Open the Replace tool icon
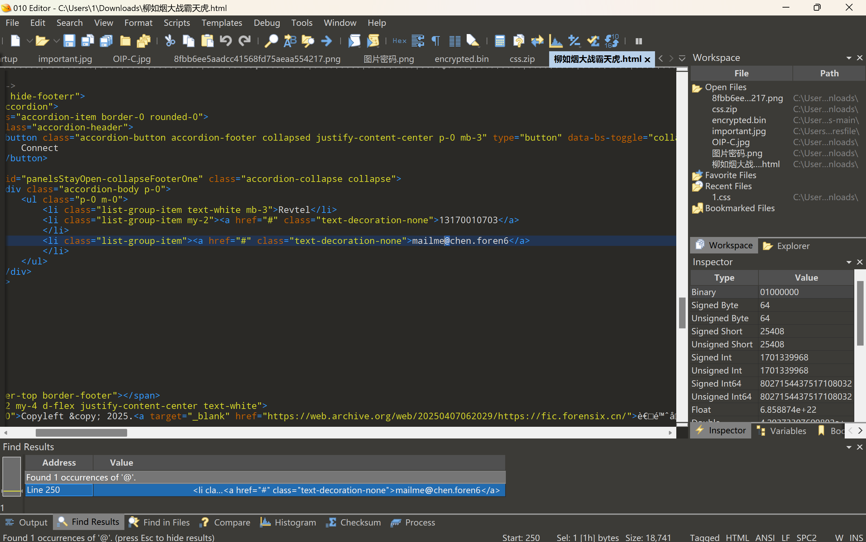866x542 pixels. [290, 41]
